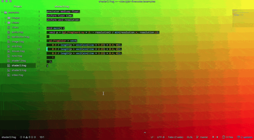Select the highlighted shader2.frag tree row

click(x=18, y=65)
